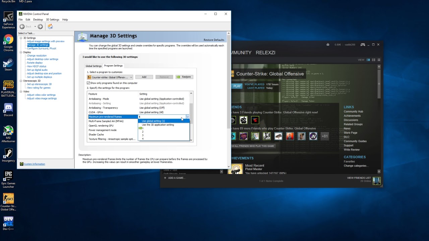Open PLAYERUNKNOWN'S BATTLEGROUNDS desktop icon

(8, 89)
